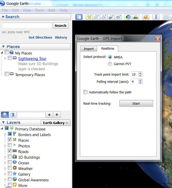Toggle sunlight across the landscape icon
Screen dimensions: 172x188
click(135, 17)
